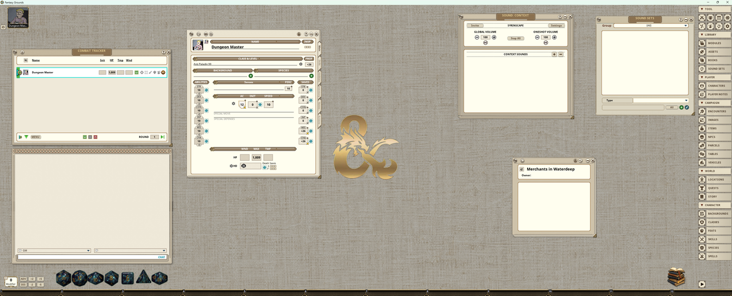The height and width of the screenshot is (296, 732).
Task: Toggle the -2 modifier button
Action: coord(32,285)
